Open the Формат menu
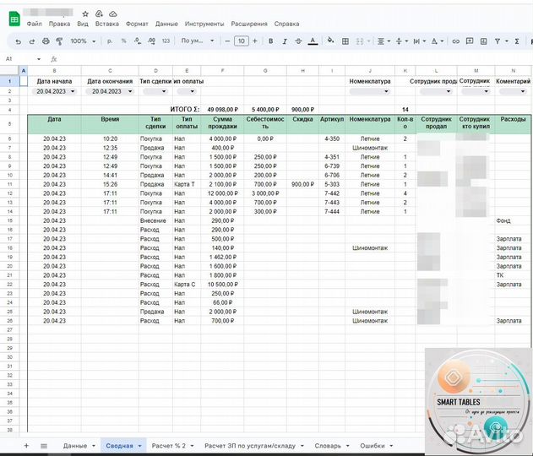This screenshot has width=533, height=456. pyautogui.click(x=137, y=24)
